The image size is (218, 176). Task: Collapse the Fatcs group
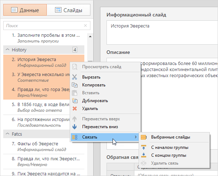pyautogui.click(x=8, y=134)
